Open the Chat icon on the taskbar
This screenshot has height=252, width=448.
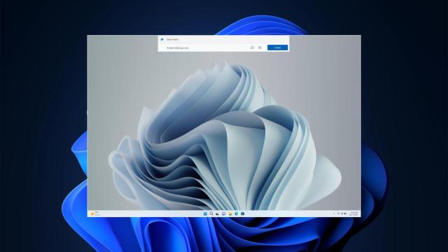tap(224, 213)
